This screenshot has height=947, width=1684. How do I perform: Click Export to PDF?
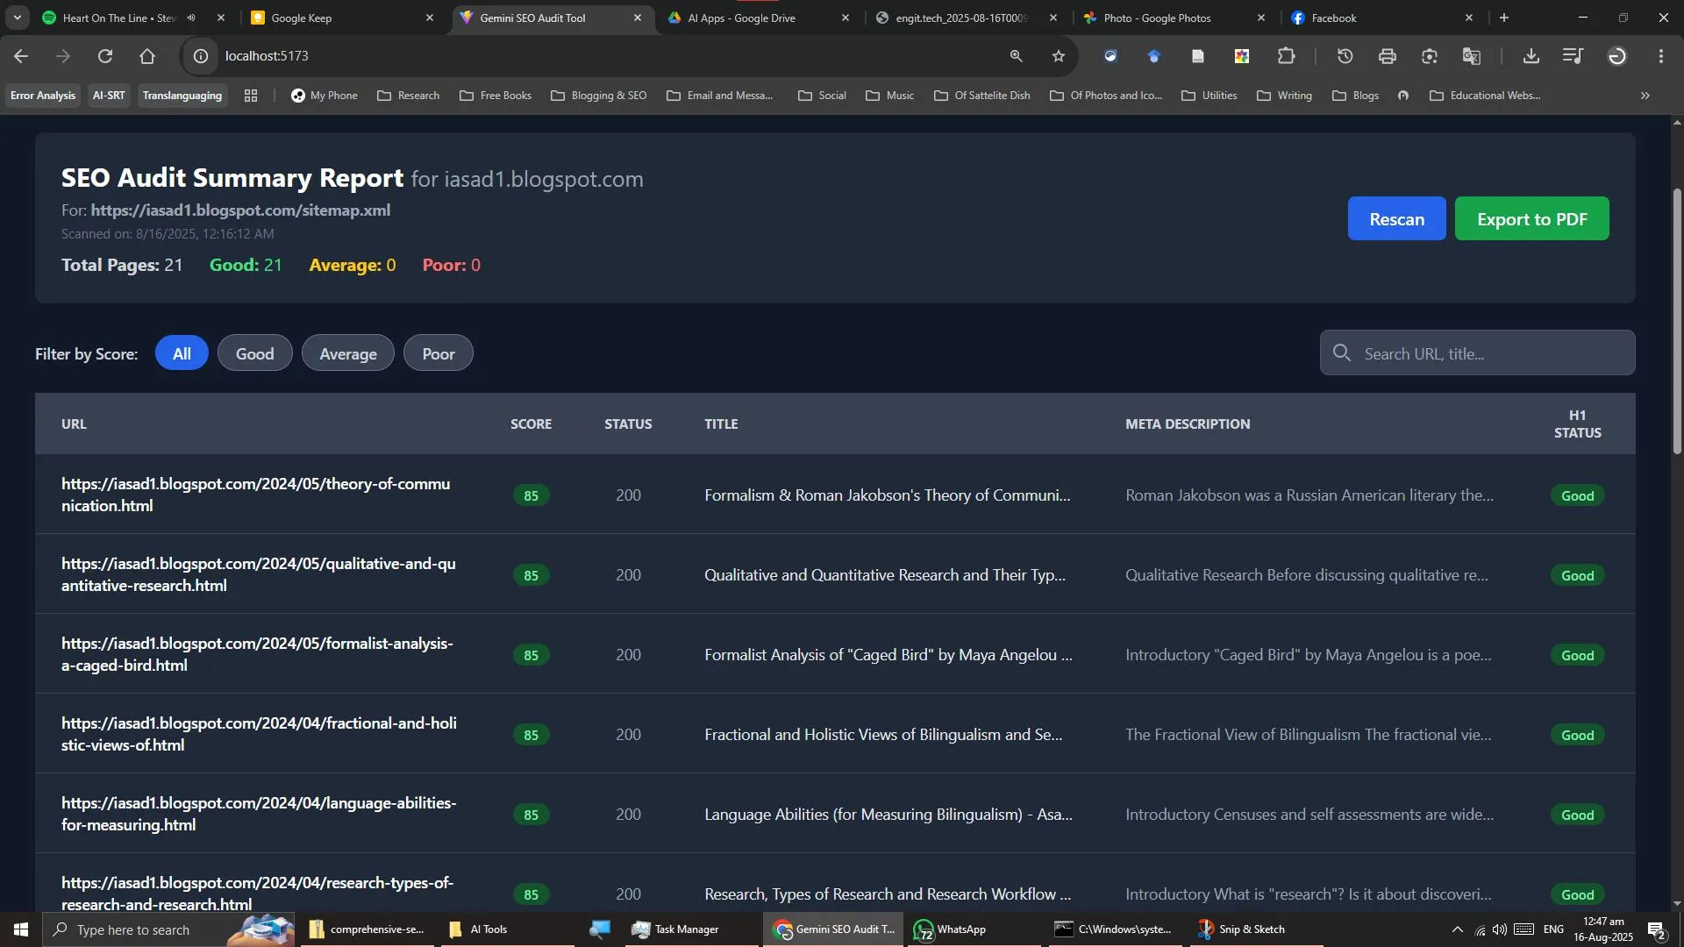click(1531, 218)
